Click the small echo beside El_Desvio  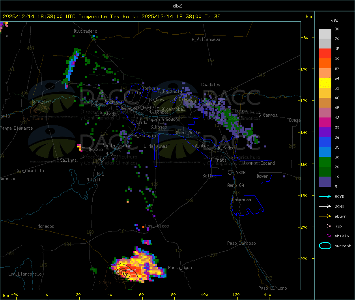(79, 148)
